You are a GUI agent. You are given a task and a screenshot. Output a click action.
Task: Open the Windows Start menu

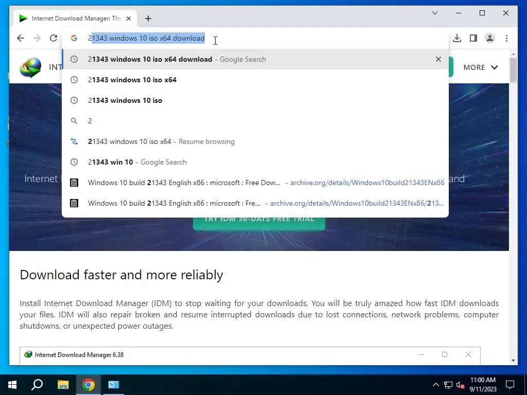click(12, 385)
